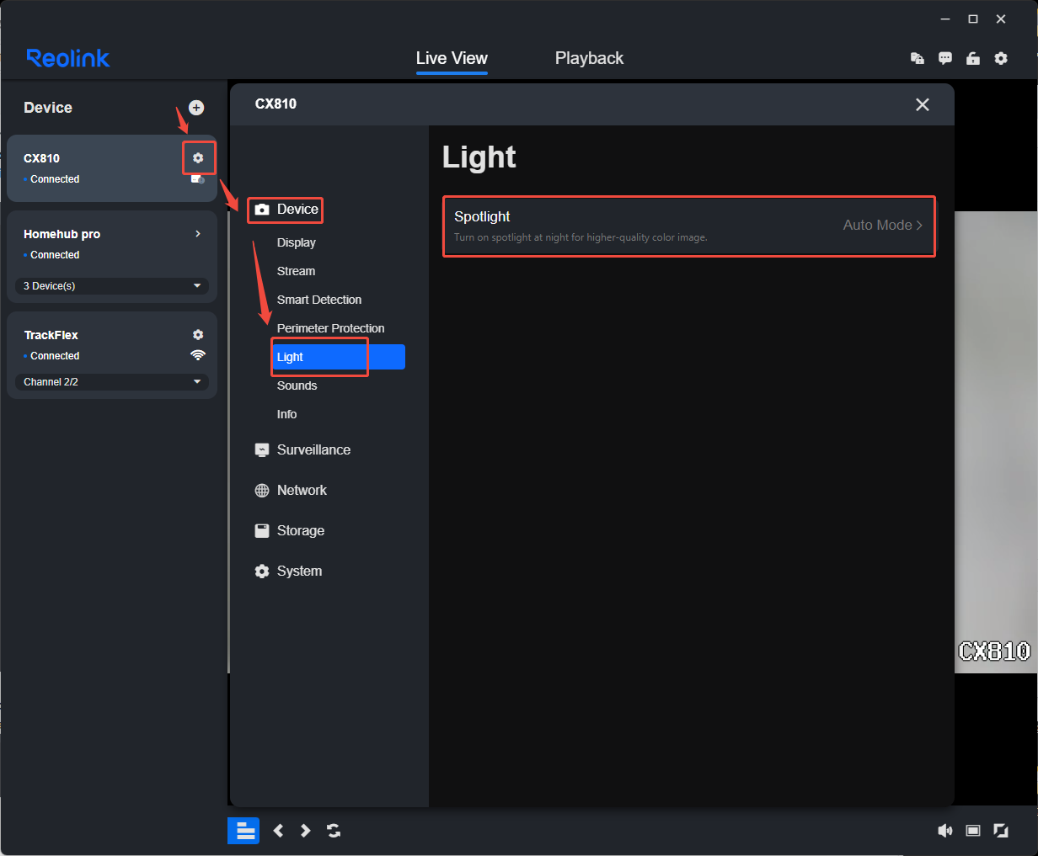Open the app settings gear in header

[x=1001, y=58]
